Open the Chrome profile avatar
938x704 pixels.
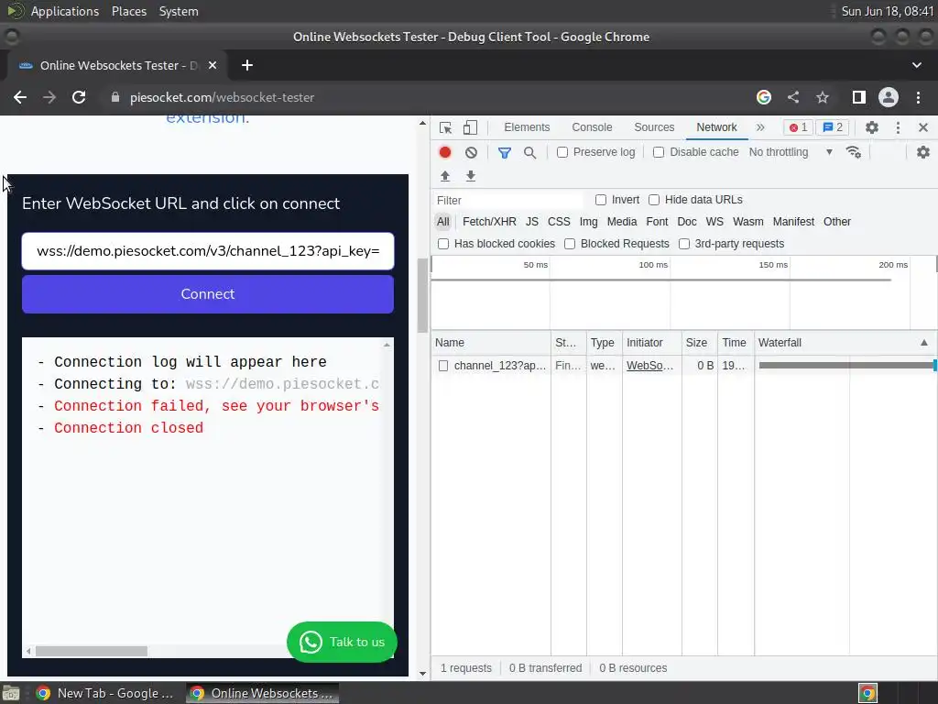tap(889, 97)
